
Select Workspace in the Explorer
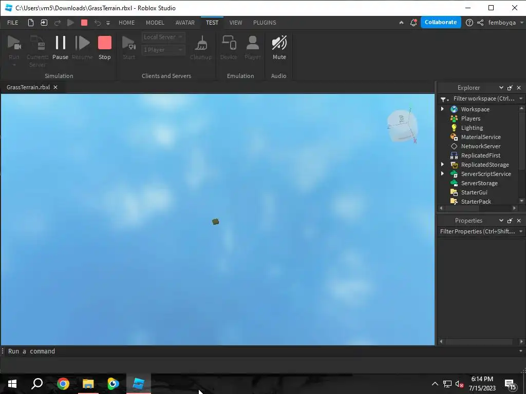[x=475, y=109]
